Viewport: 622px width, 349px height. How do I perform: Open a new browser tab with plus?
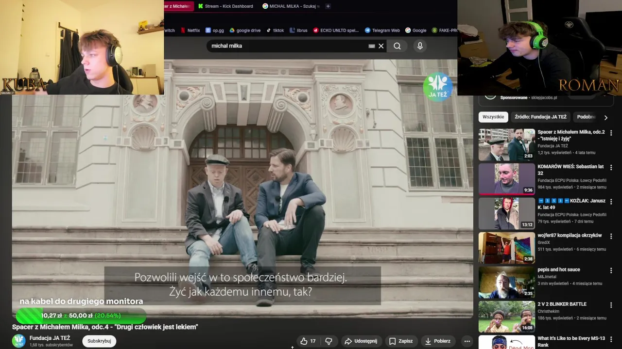[x=328, y=6]
